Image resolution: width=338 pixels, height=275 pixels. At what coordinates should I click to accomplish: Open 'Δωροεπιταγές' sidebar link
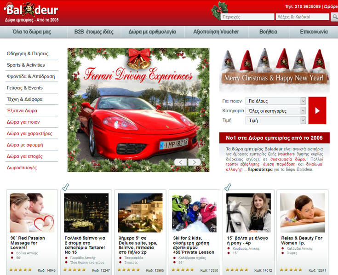(22, 168)
